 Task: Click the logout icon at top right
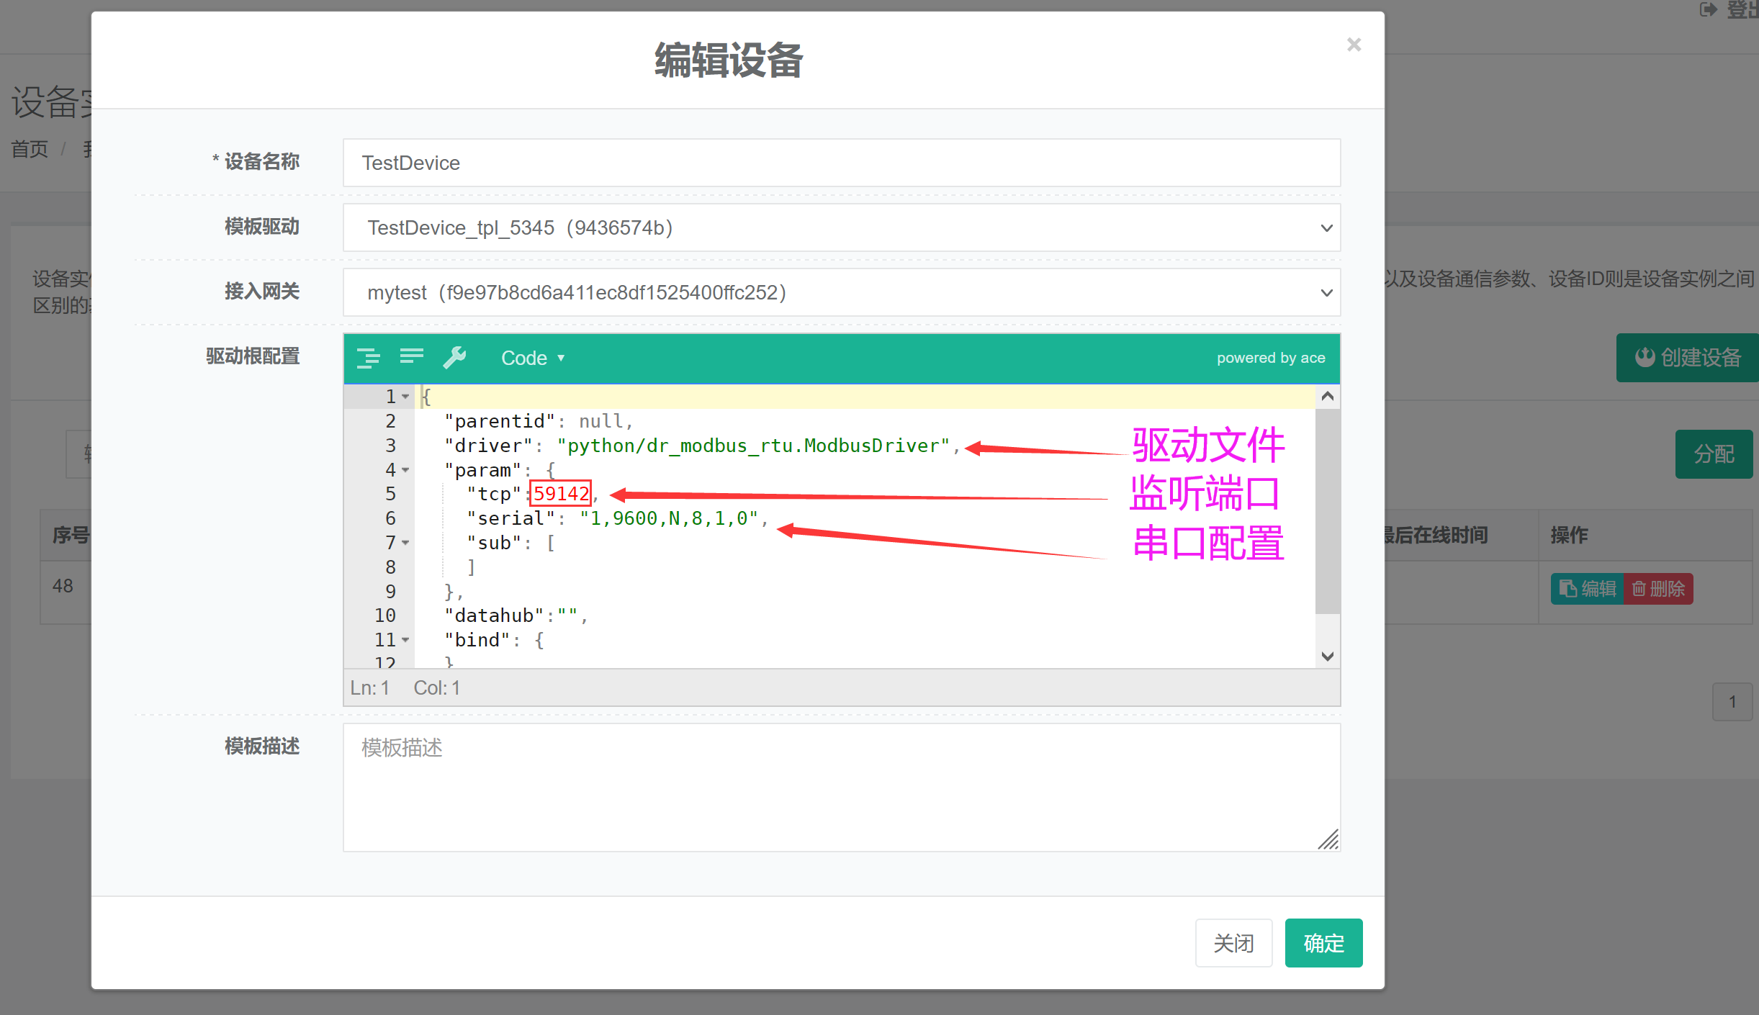point(1708,9)
